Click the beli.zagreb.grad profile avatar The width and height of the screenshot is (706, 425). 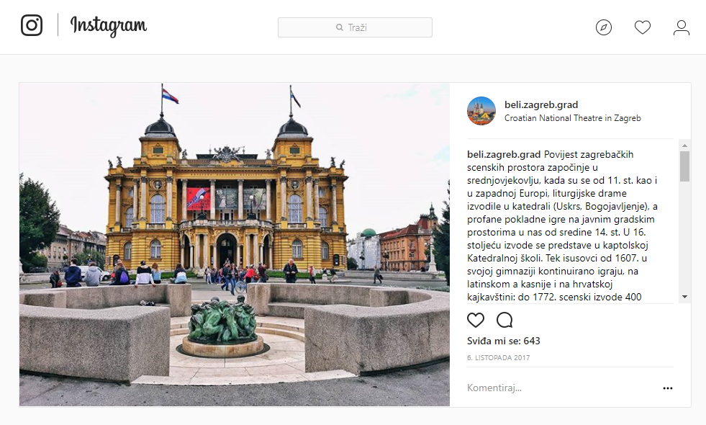(481, 111)
